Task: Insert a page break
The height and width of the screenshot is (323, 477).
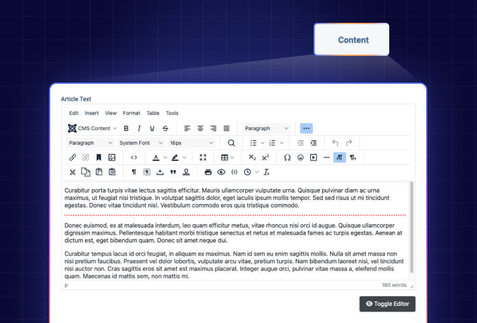Action: pyautogui.click(x=160, y=172)
